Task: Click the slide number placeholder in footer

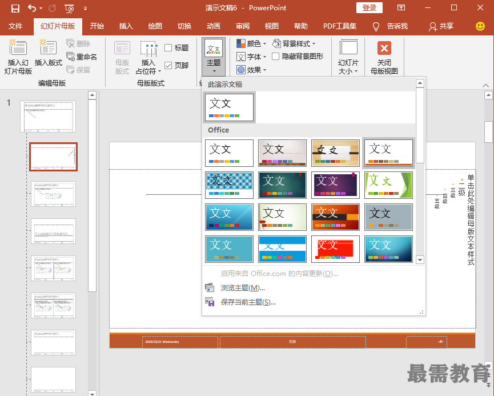Action: tap(427, 342)
